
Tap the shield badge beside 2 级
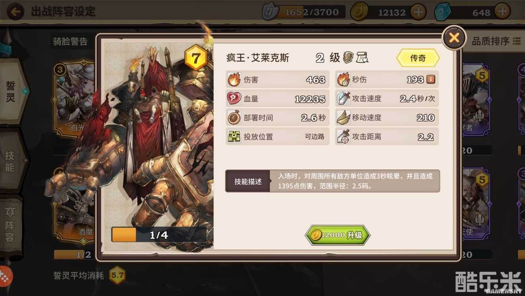coord(348,57)
